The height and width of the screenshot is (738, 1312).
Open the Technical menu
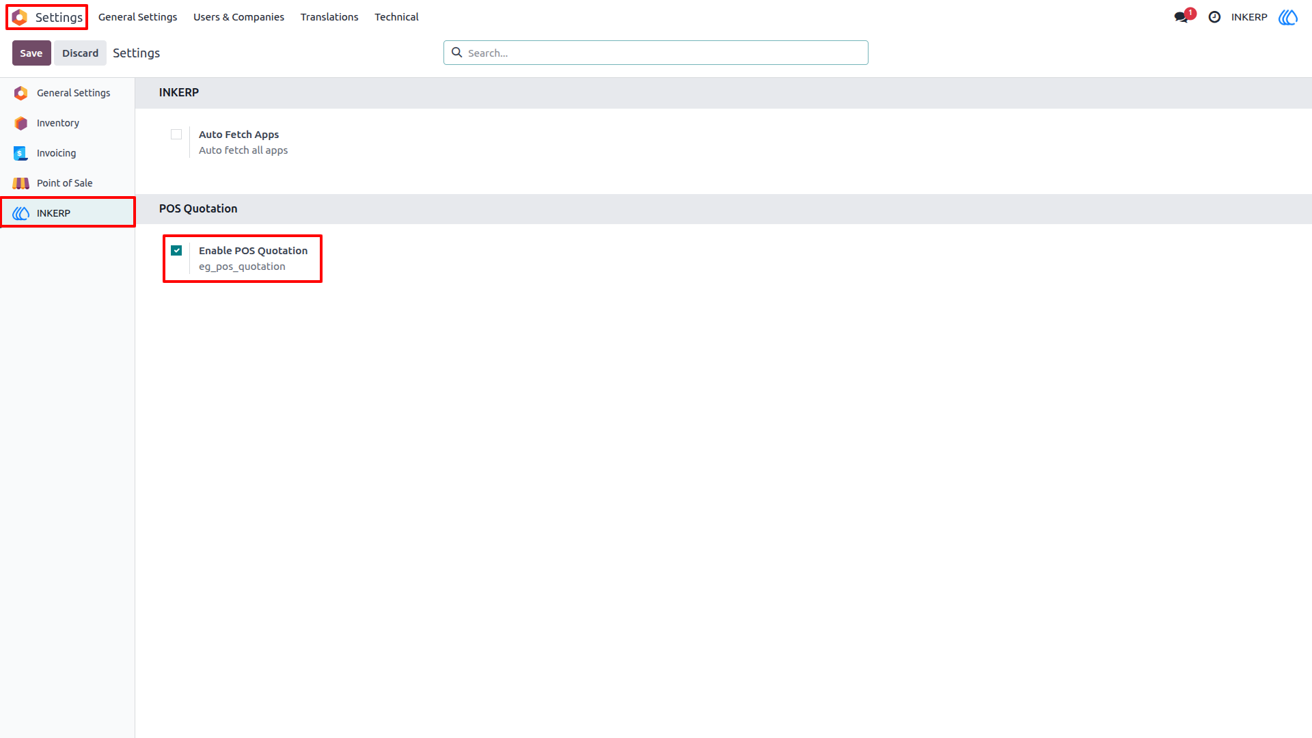396,17
